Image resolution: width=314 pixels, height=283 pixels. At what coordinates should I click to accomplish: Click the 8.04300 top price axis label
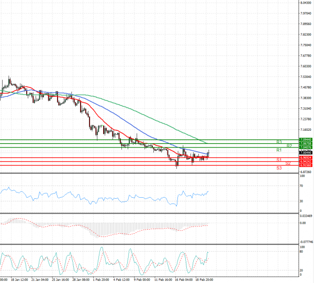point(306,3)
